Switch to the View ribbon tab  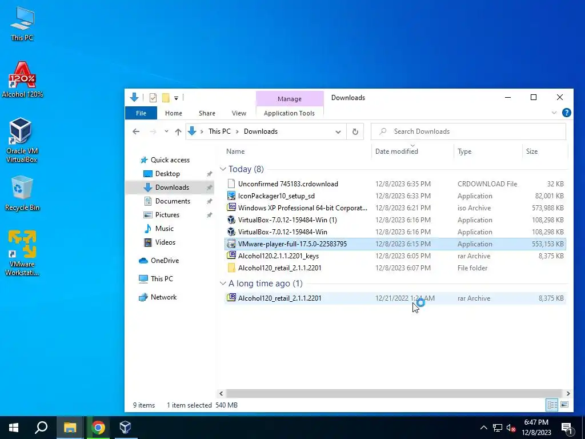click(x=239, y=113)
